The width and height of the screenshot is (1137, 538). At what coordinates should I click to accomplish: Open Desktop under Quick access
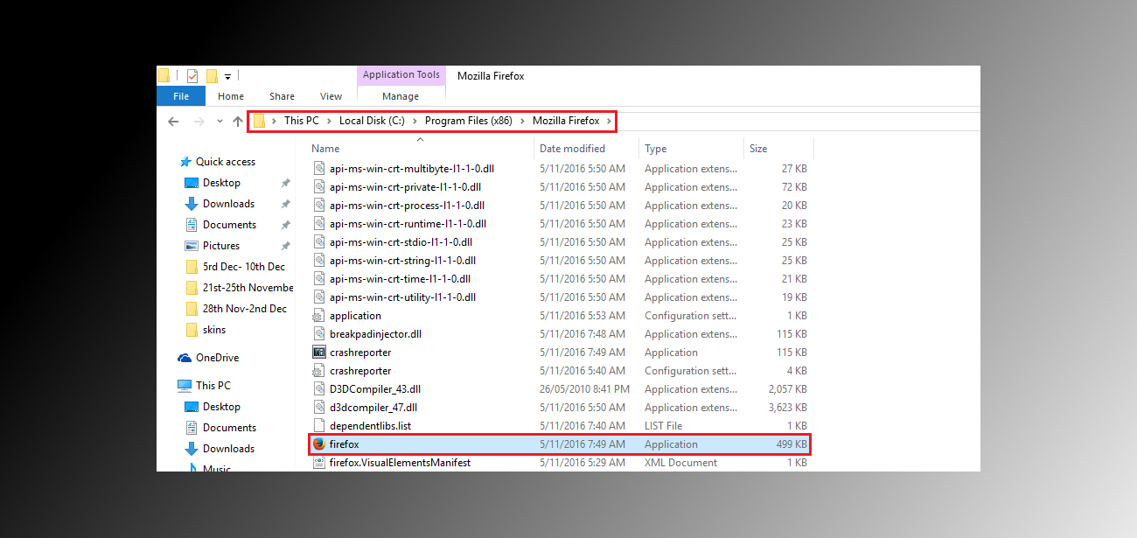point(221,183)
